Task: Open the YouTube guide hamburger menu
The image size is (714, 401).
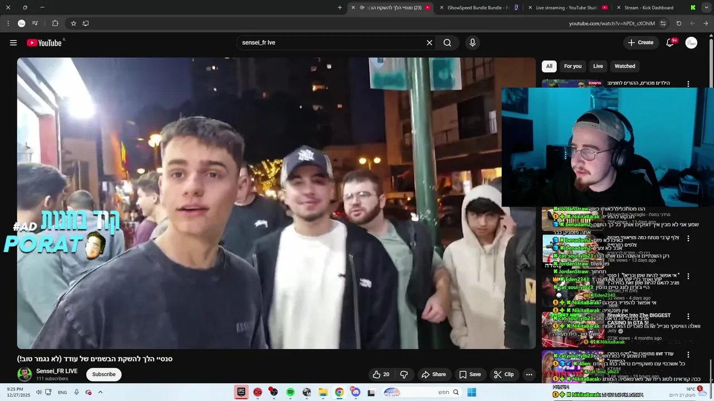Action: (x=13, y=43)
